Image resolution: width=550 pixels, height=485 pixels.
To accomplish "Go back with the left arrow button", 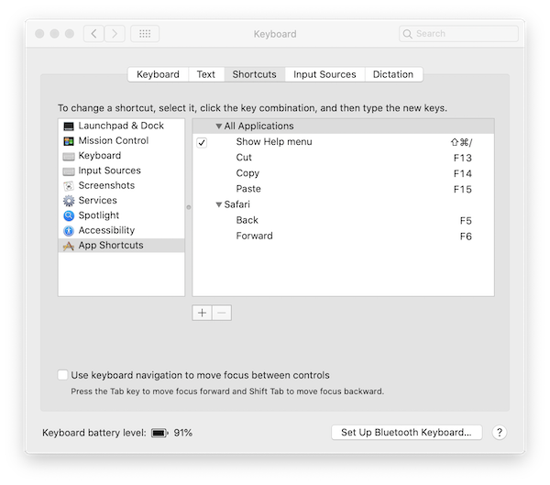I will pos(93,34).
